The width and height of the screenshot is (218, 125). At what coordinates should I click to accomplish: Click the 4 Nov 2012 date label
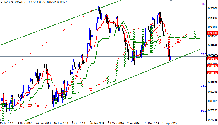pyautogui.click(x=25, y=123)
